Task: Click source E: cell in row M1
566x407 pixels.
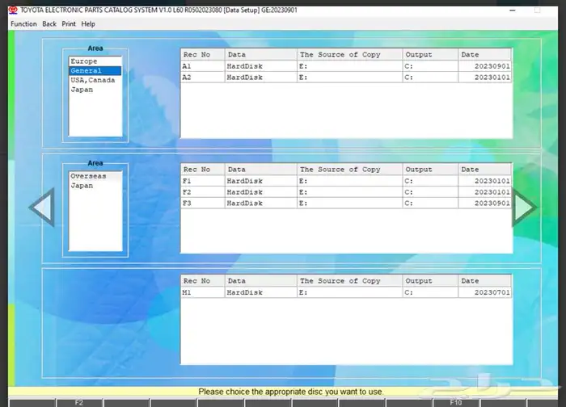Action: pos(349,292)
